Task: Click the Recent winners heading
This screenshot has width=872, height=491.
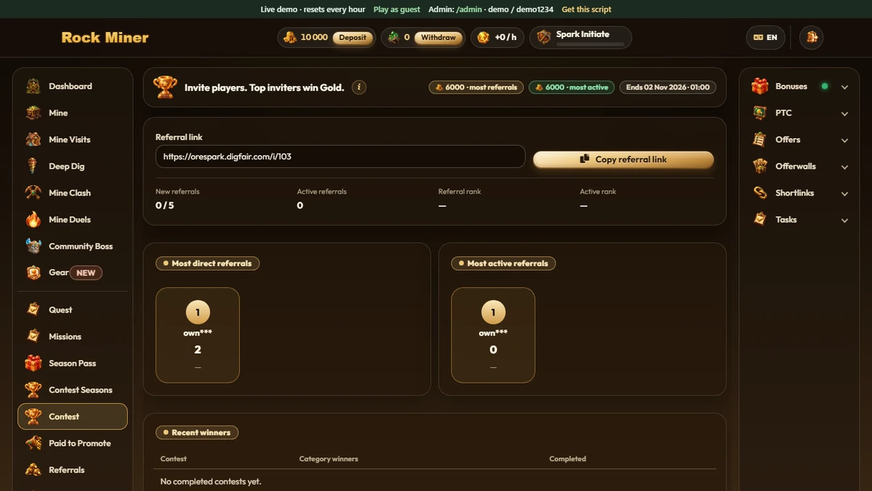Action: 197,432
